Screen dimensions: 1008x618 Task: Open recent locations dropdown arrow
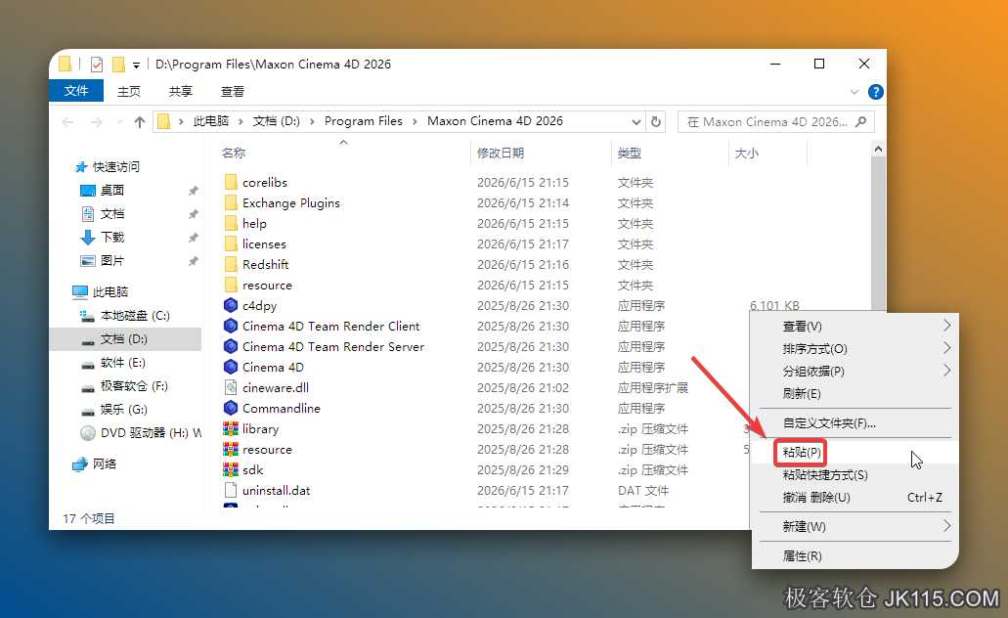click(x=119, y=121)
